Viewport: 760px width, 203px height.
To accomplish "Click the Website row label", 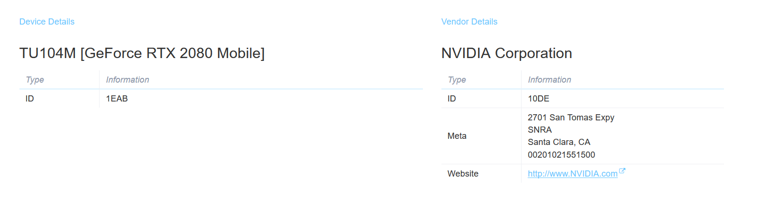I will (463, 174).
